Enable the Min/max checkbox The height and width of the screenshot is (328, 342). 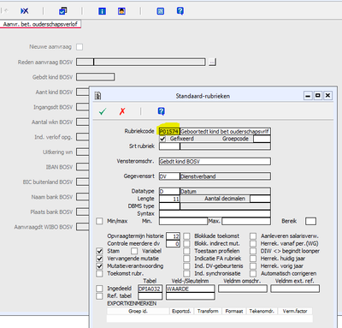pos(99,221)
